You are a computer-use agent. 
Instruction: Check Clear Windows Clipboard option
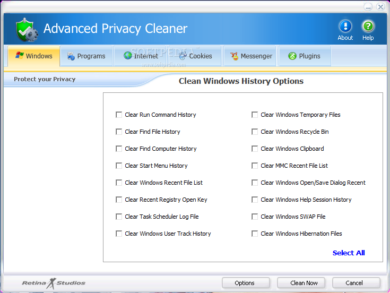point(255,149)
